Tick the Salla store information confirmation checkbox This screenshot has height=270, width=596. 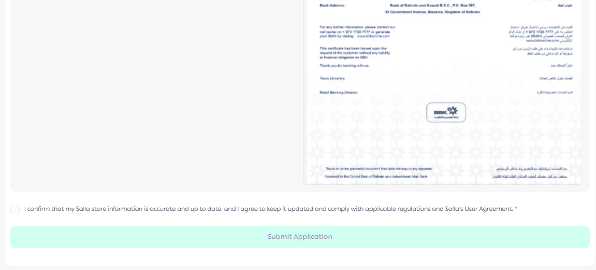coord(15,209)
